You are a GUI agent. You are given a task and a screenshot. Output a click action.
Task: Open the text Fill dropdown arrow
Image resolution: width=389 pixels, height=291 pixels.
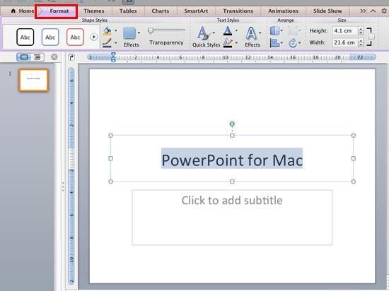click(x=236, y=30)
